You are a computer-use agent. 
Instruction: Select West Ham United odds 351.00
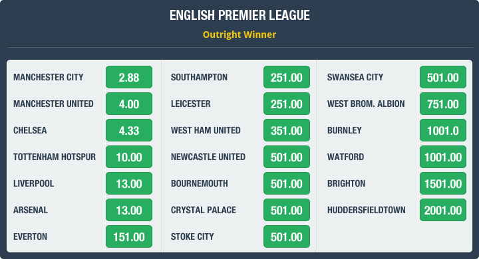coord(287,130)
